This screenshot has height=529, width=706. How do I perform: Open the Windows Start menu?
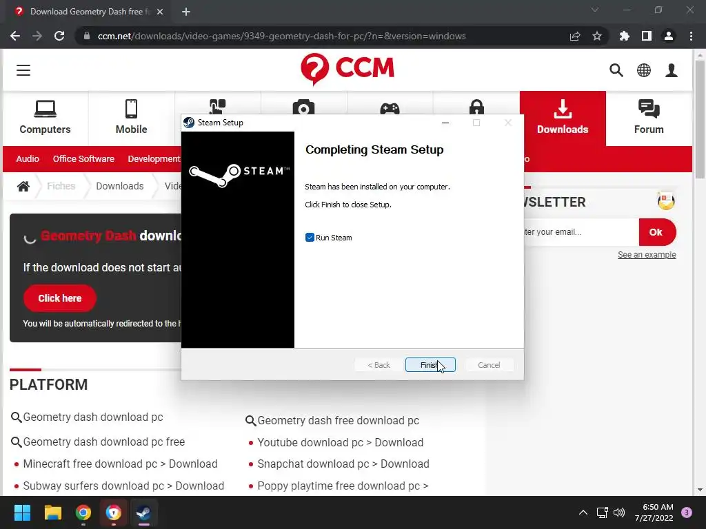pos(22,512)
